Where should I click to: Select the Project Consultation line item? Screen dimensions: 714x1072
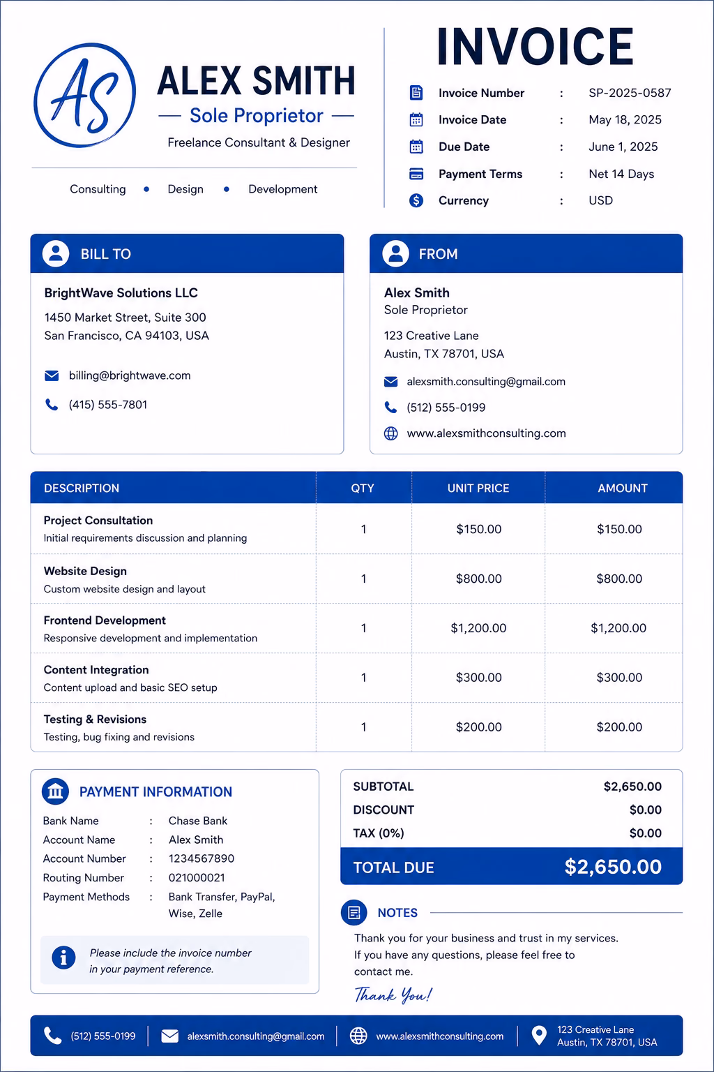click(356, 529)
